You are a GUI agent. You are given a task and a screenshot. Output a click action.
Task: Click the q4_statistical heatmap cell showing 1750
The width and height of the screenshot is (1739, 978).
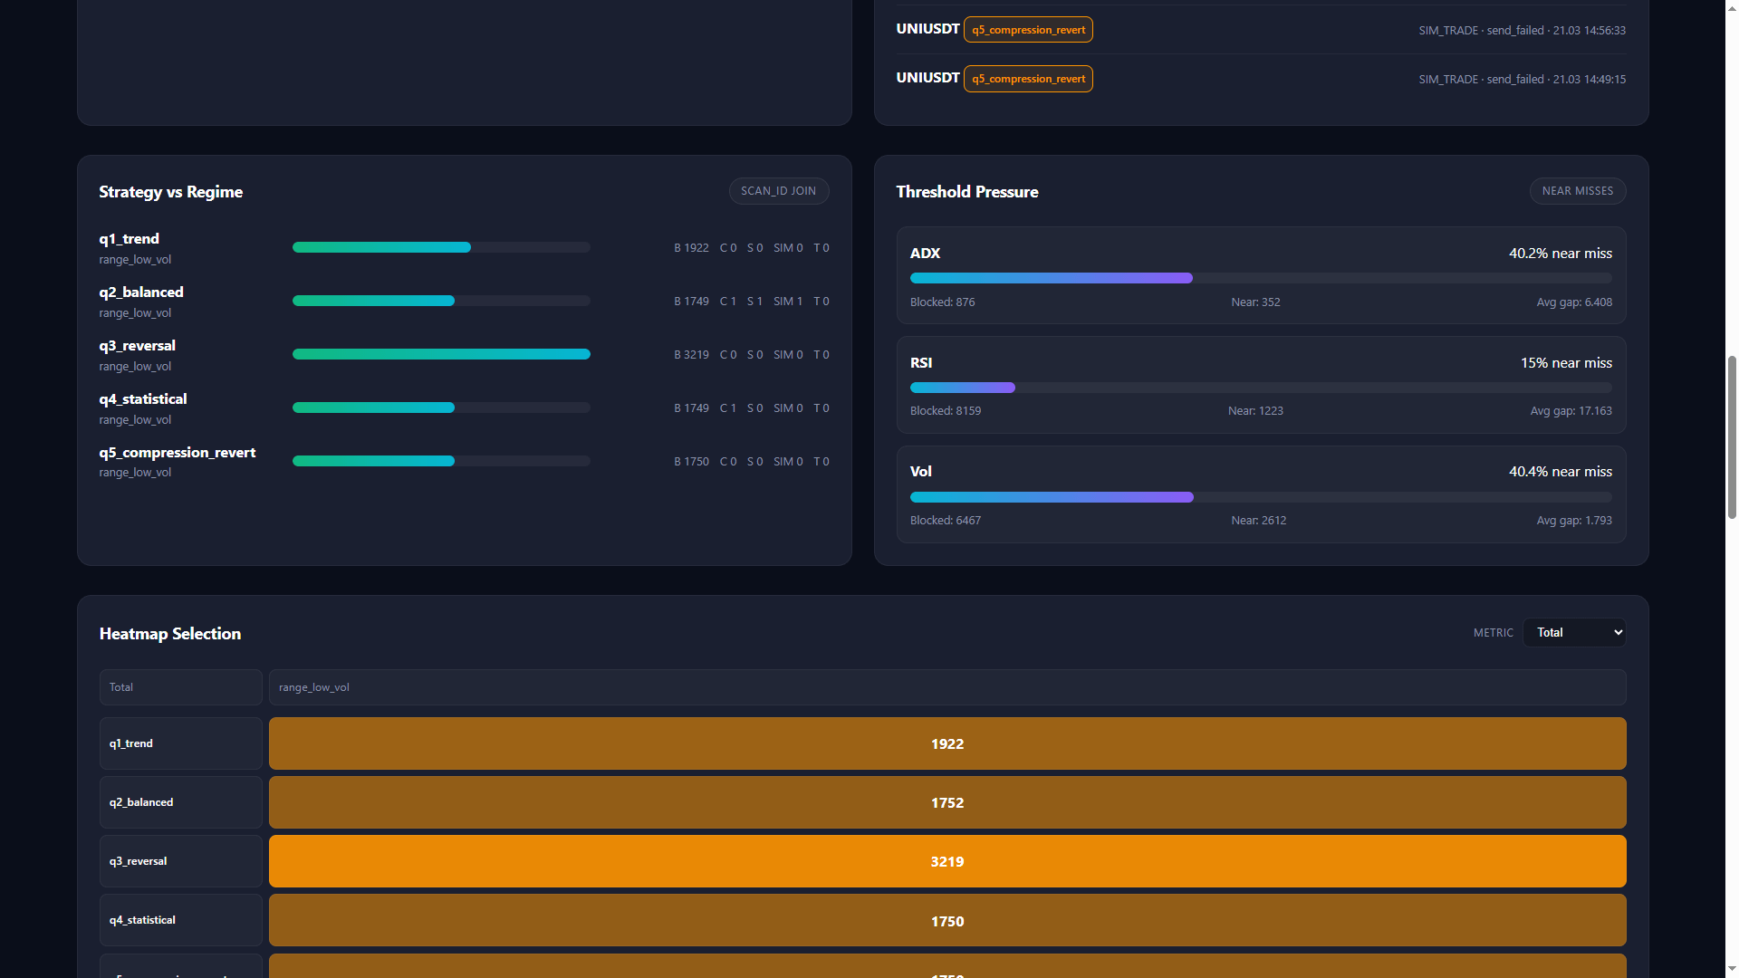pos(946,920)
